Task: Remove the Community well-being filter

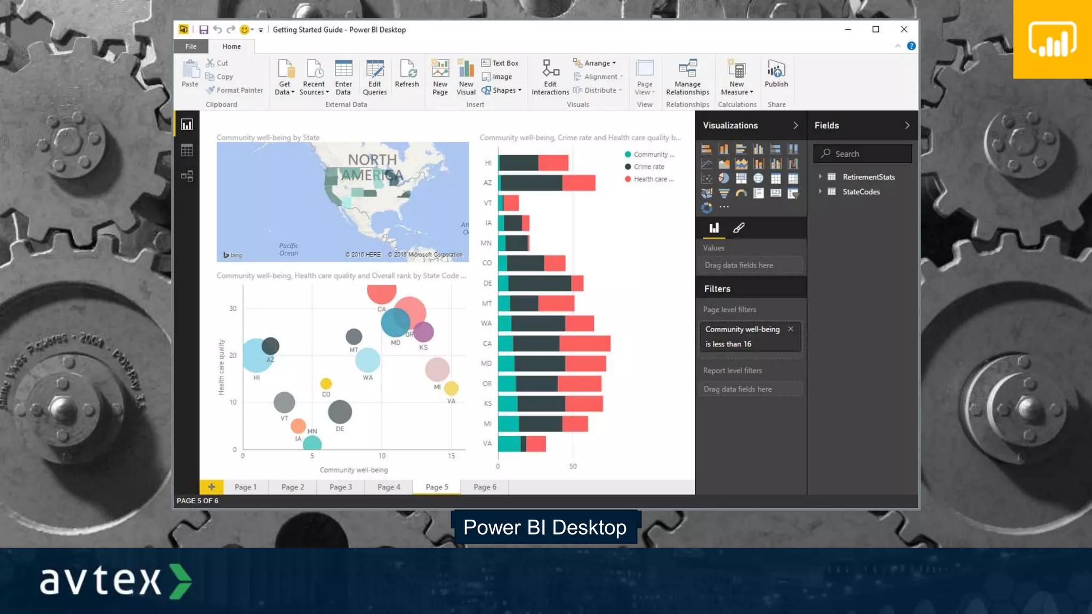Action: (x=791, y=329)
